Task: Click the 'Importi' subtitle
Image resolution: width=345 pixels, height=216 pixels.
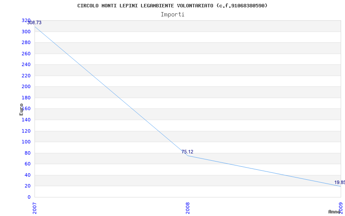Action: click(172, 15)
